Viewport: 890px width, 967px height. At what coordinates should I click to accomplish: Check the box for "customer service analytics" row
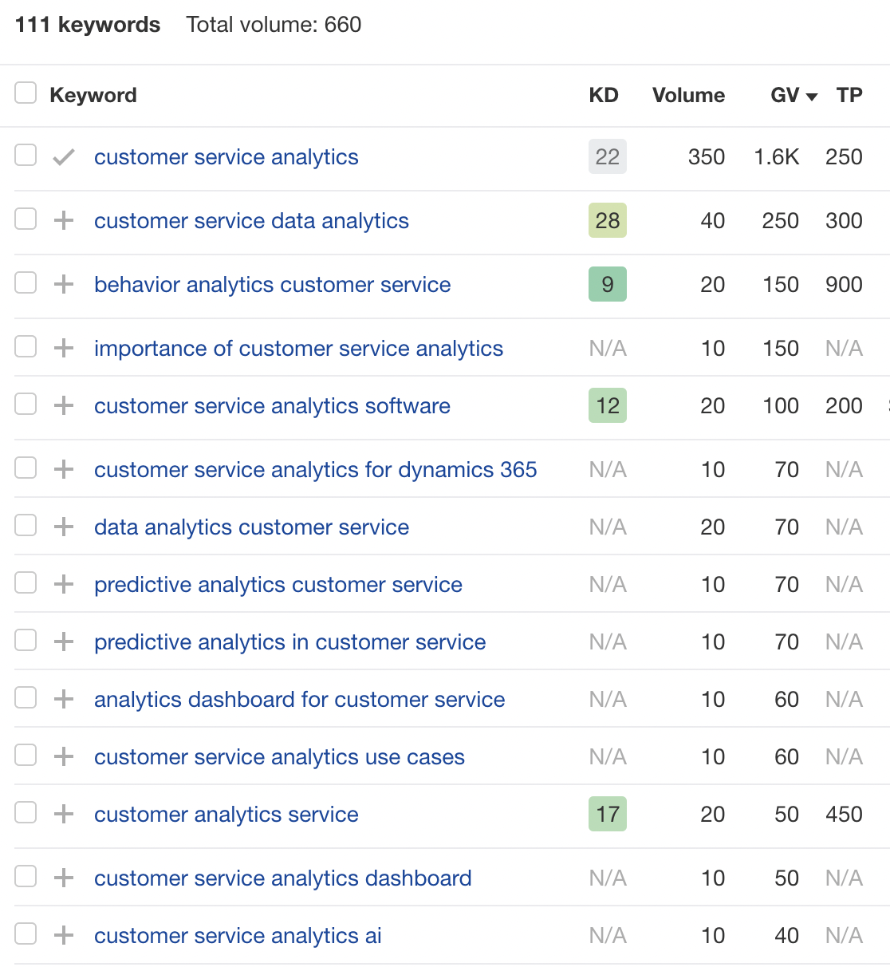(x=26, y=155)
